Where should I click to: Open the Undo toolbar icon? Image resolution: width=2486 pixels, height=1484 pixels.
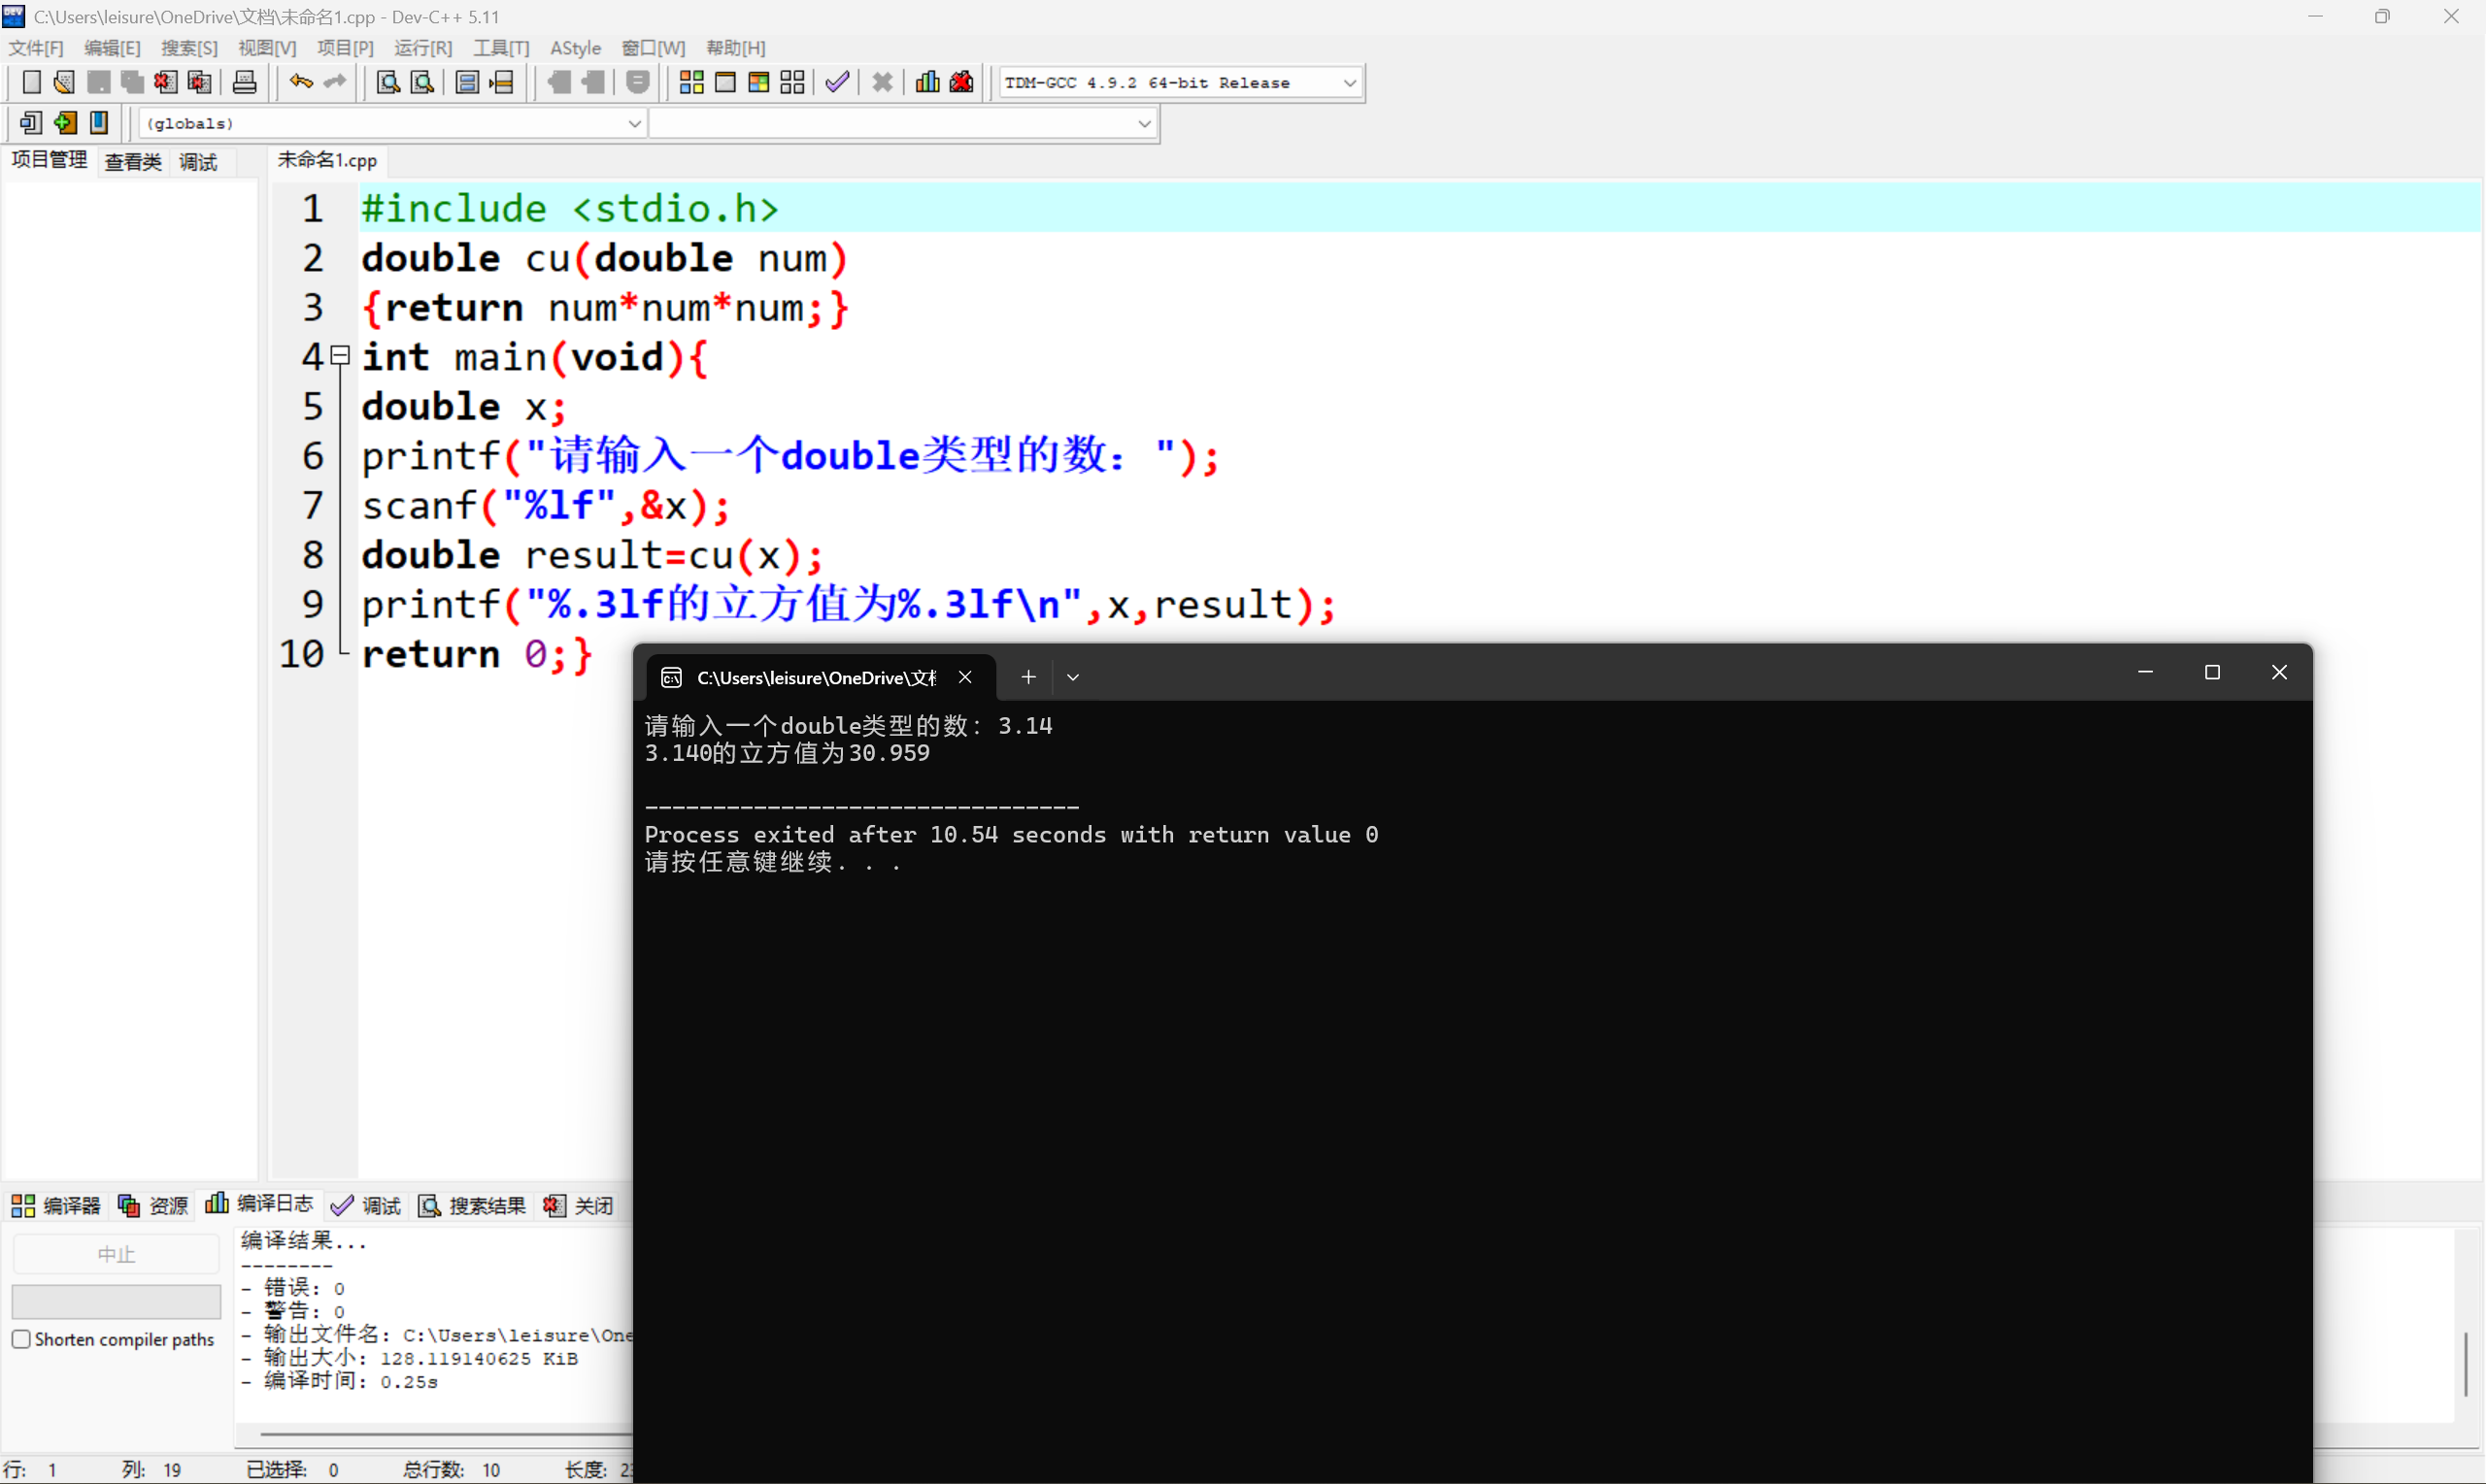coord(300,82)
